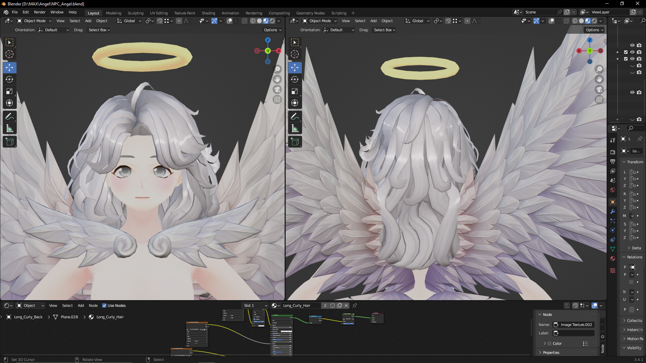
Task: Hide a collection using its eye toggle
Action: (x=632, y=52)
